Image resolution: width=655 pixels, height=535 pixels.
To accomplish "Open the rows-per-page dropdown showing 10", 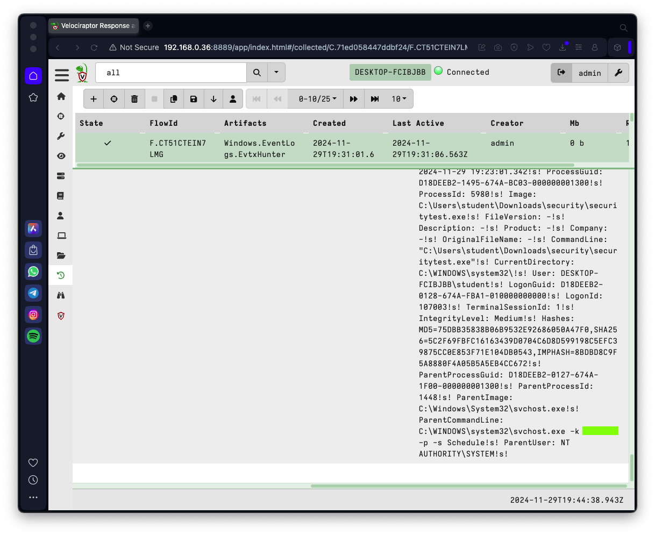I will click(x=399, y=99).
